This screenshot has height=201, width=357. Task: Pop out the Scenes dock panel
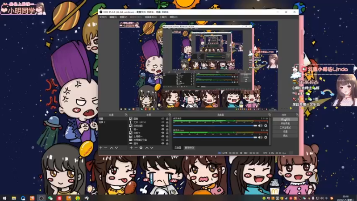coord(126,115)
